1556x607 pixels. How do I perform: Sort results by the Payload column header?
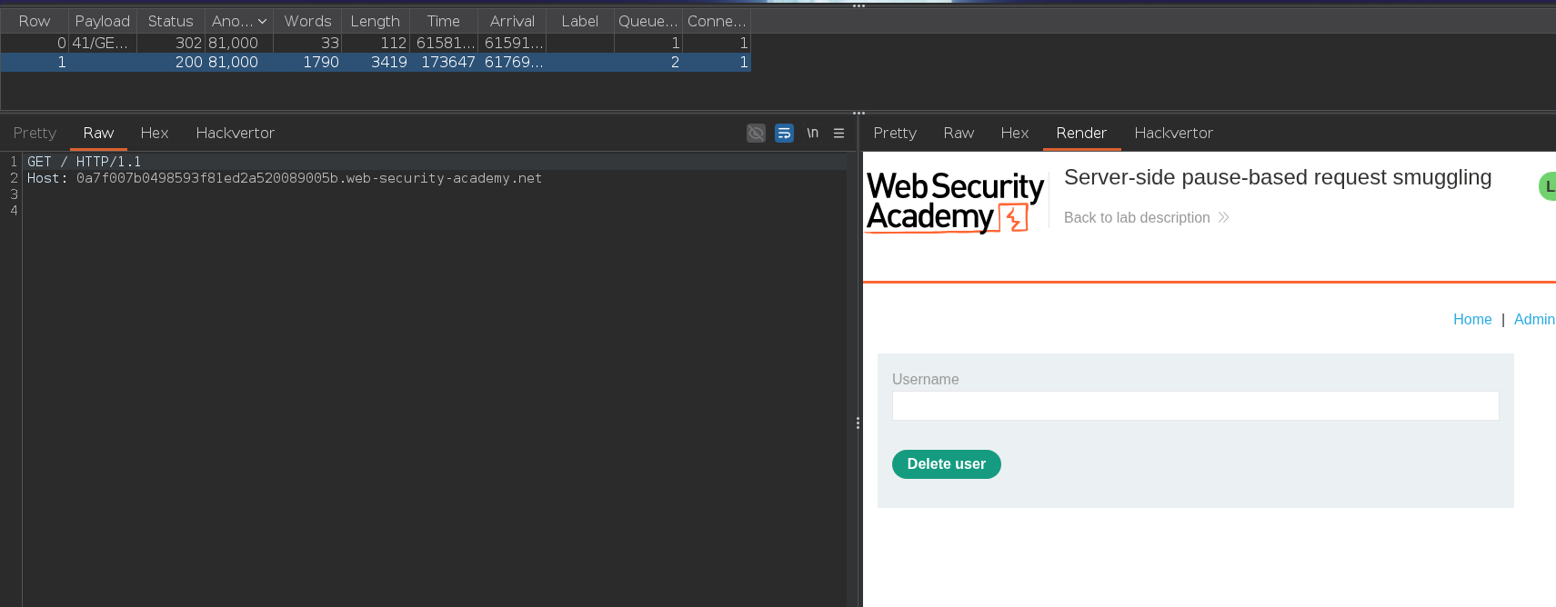pyautogui.click(x=102, y=21)
